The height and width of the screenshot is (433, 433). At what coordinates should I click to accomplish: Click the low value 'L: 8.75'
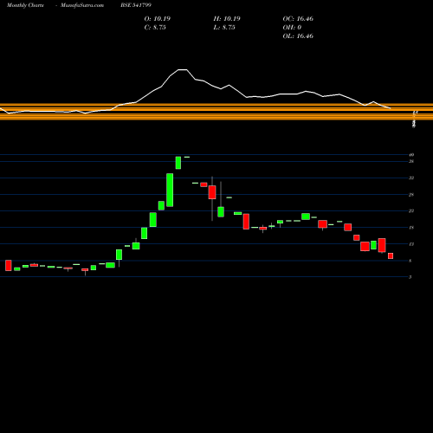point(224,27)
